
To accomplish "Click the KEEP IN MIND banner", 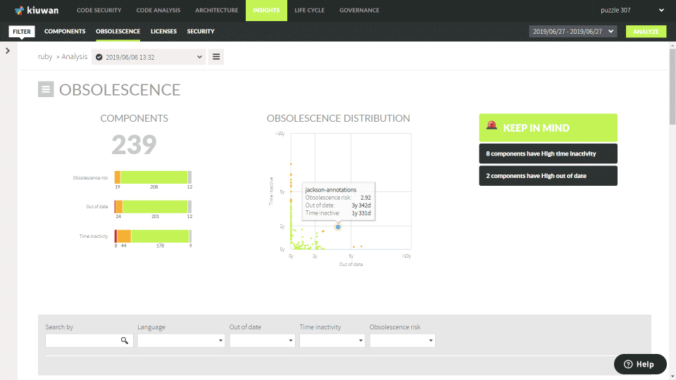I will pyautogui.click(x=548, y=127).
